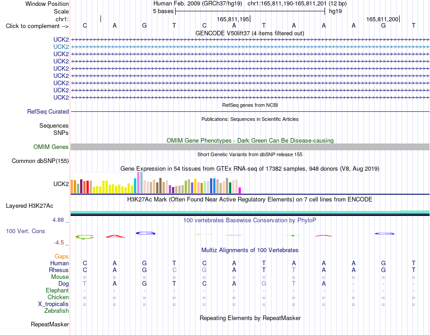Click the magenta last bar in GTEx chart
Viewport: 430px width, 335px height.
(240, 191)
